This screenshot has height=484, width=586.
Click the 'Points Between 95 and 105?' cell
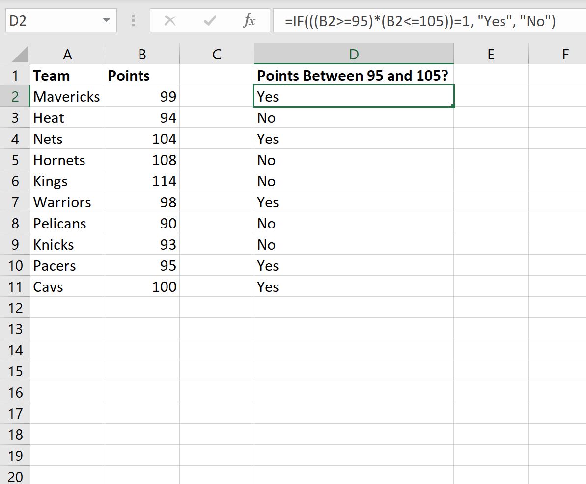click(x=354, y=76)
